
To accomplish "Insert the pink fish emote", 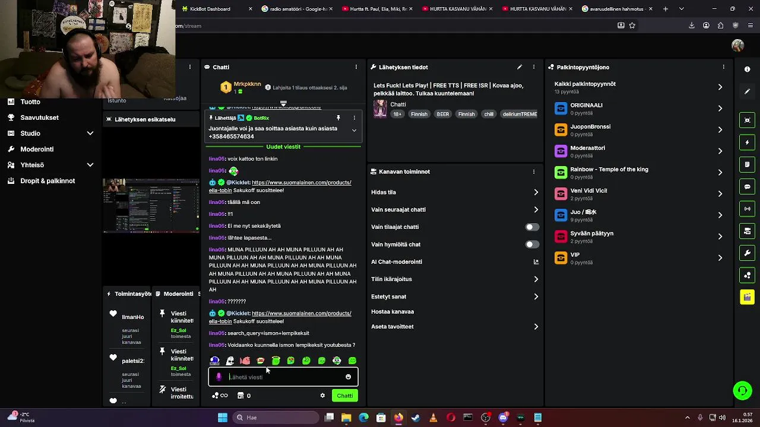I will pyautogui.click(x=245, y=361).
